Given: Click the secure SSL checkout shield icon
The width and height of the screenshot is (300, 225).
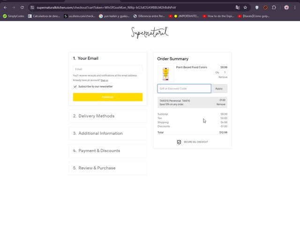Looking at the screenshot, I should [x=179, y=142].
